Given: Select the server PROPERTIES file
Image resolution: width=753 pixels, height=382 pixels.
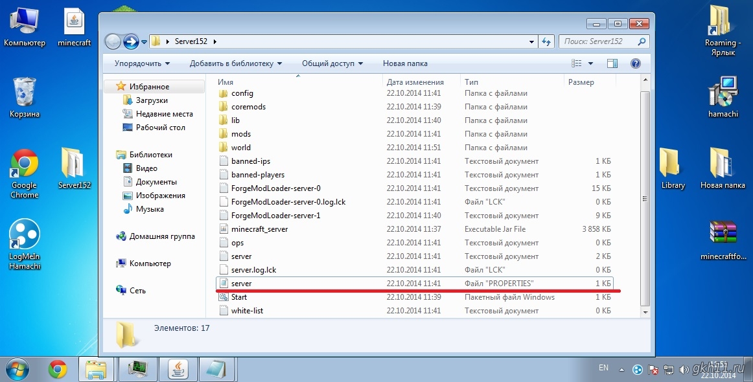Looking at the screenshot, I should [x=415, y=283].
